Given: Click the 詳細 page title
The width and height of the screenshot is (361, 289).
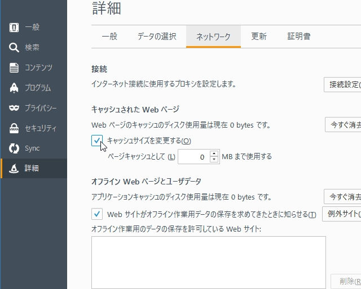Looking at the screenshot, I should pyautogui.click(x=107, y=8).
